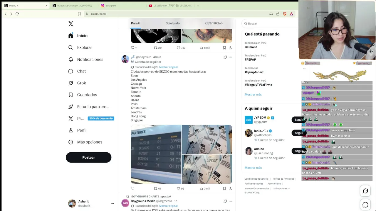Expand Más opciones footer menu
The image size is (376, 211).
point(281,188)
